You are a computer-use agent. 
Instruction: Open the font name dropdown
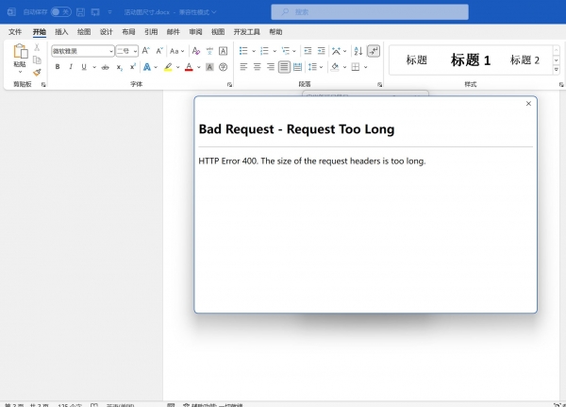pyautogui.click(x=110, y=51)
